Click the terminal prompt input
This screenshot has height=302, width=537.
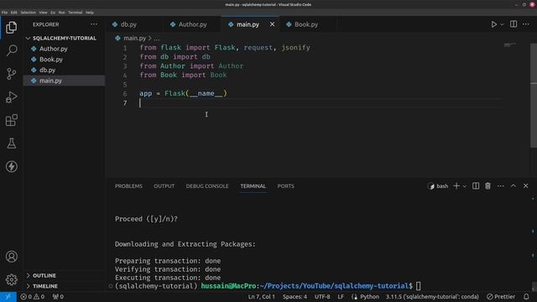pos(419,286)
